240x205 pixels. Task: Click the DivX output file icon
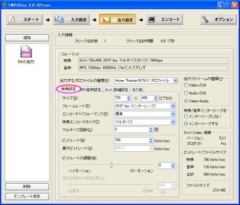tap(26, 52)
